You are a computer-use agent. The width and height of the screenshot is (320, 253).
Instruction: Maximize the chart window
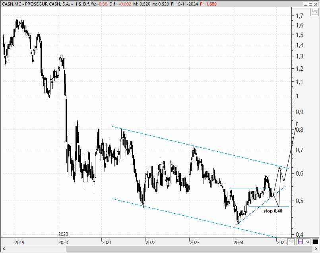(310, 4)
